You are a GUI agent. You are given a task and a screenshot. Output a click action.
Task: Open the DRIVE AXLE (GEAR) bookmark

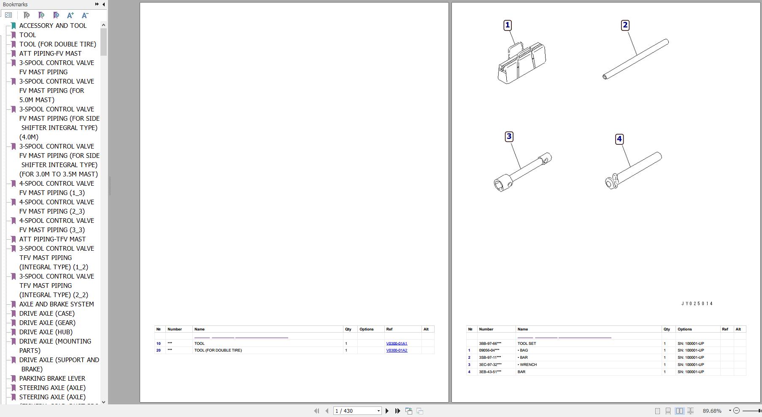pos(47,323)
